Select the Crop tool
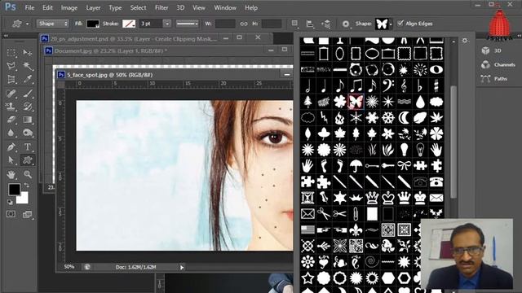 click(x=11, y=80)
